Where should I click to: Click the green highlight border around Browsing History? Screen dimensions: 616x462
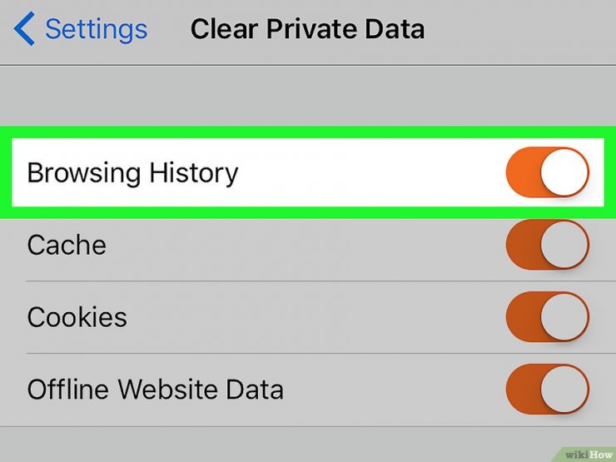[x=308, y=132]
